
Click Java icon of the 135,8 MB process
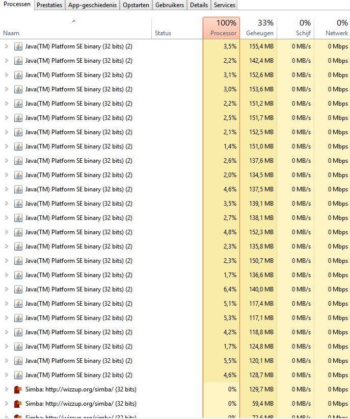(x=18, y=247)
